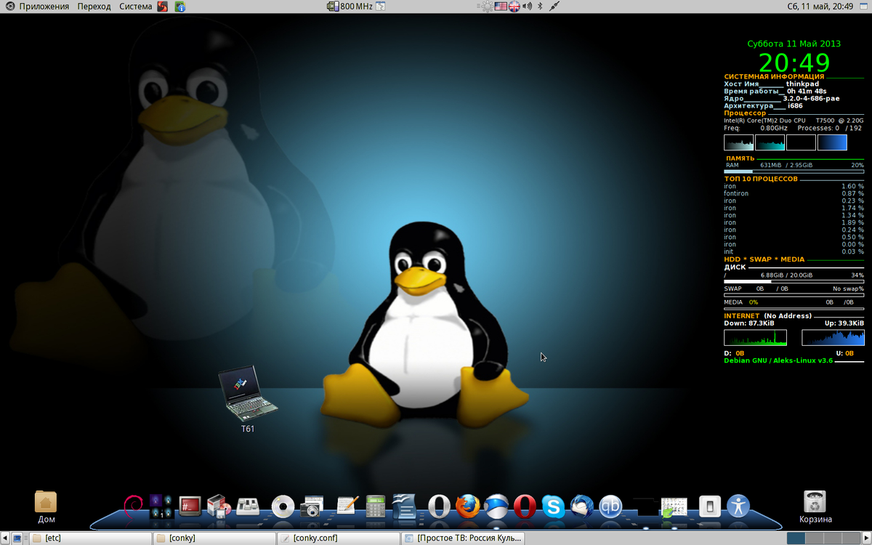Open the Debian swirl launcher in dock
Viewport: 872px width, 545px height.
pyautogui.click(x=133, y=505)
